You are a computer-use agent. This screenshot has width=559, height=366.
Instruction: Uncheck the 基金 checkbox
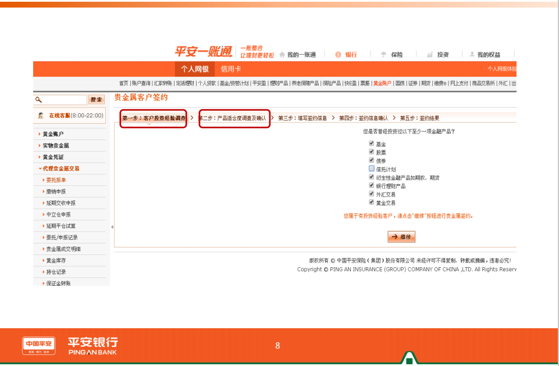[372, 143]
